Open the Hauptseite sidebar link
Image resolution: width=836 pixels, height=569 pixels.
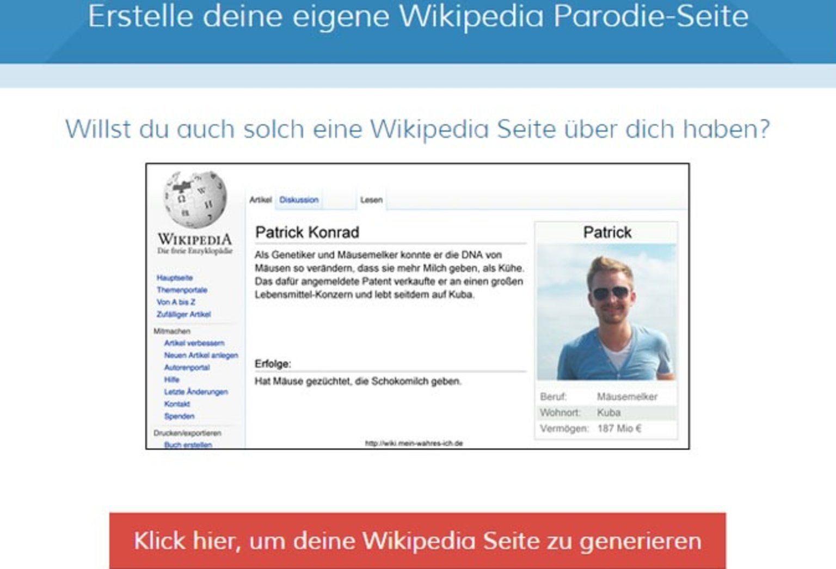(x=174, y=278)
